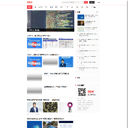Click the red search button icon
This screenshot has width=128, height=128.
(x=86, y=2)
